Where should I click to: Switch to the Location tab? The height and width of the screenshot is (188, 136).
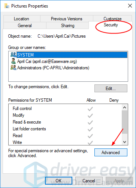[21, 19]
